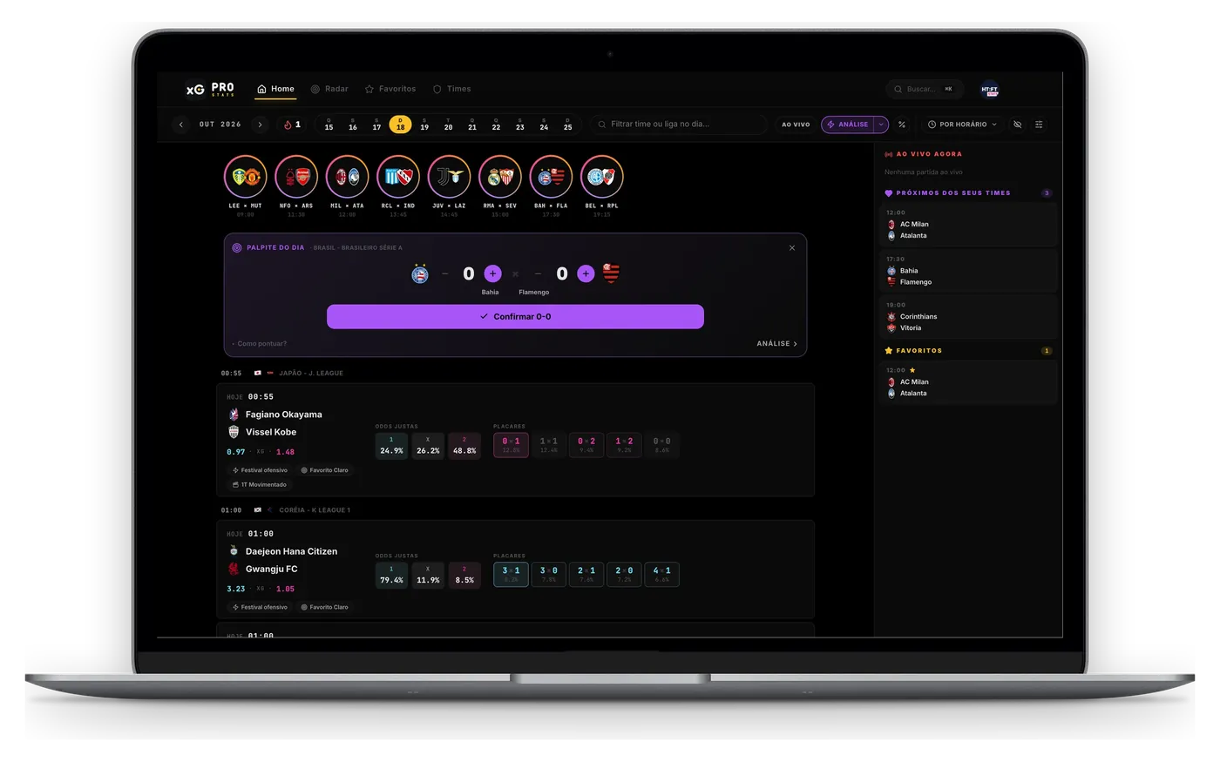Close the Palpite do Dia card

point(792,248)
